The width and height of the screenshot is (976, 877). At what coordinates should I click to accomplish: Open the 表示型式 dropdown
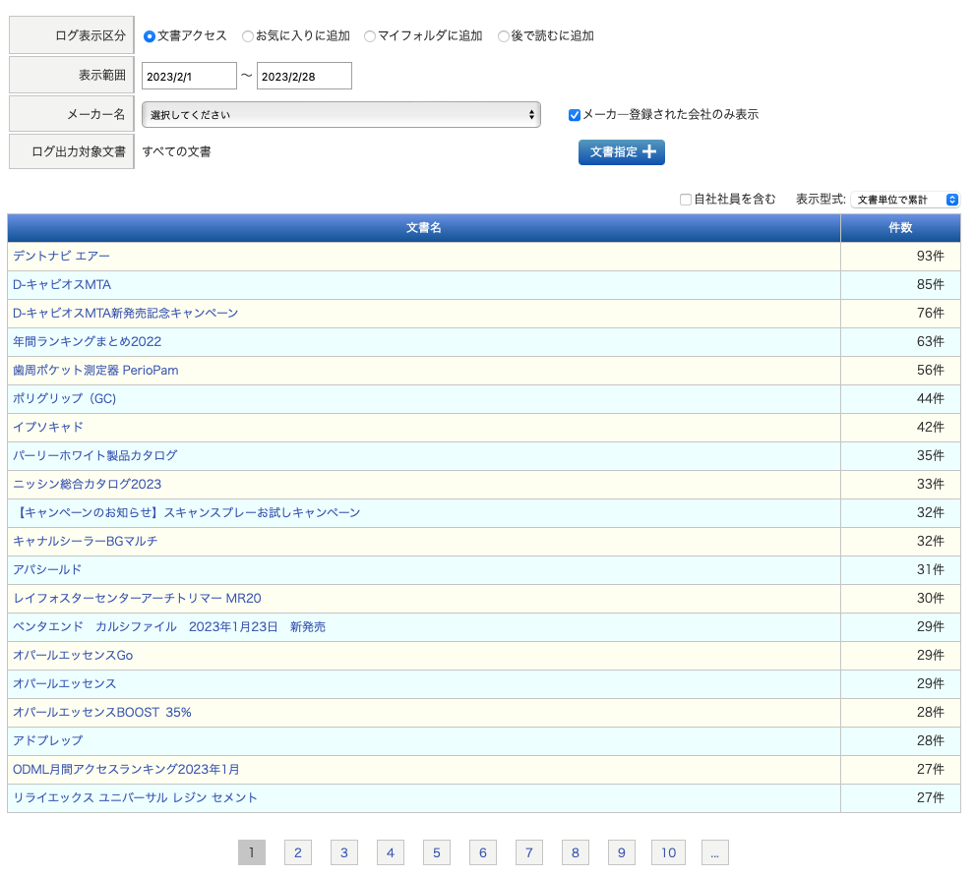pyautogui.click(x=906, y=200)
